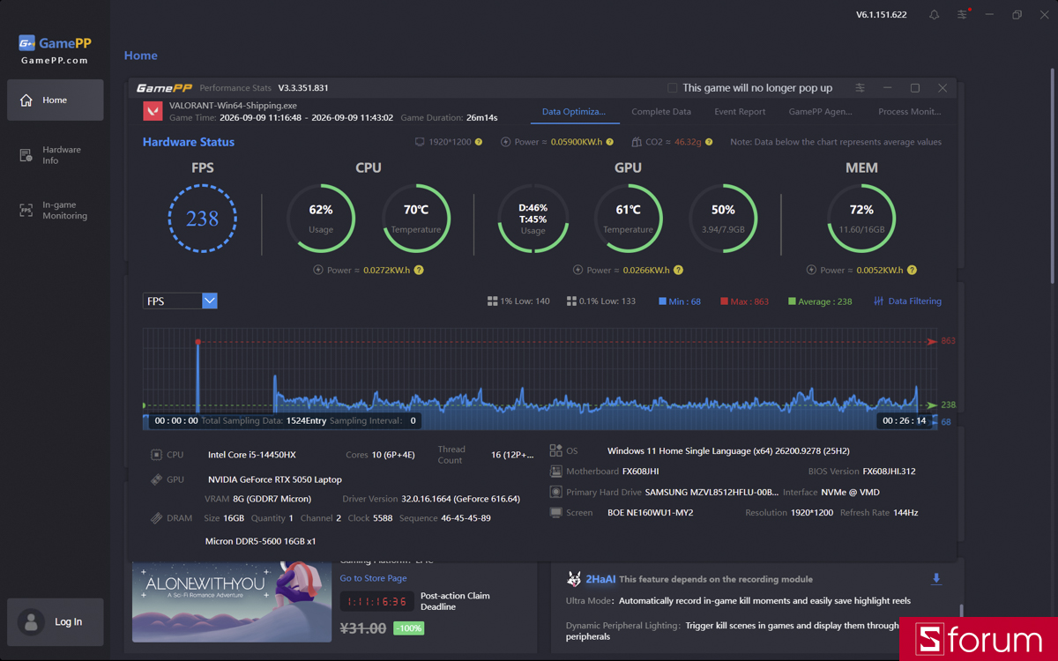The width and height of the screenshot is (1058, 661).
Task: Click the Valorant game icon
Action: pyautogui.click(x=153, y=111)
